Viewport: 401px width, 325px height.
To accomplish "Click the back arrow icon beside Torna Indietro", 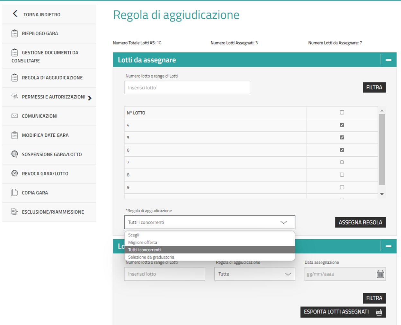I will (15, 14).
